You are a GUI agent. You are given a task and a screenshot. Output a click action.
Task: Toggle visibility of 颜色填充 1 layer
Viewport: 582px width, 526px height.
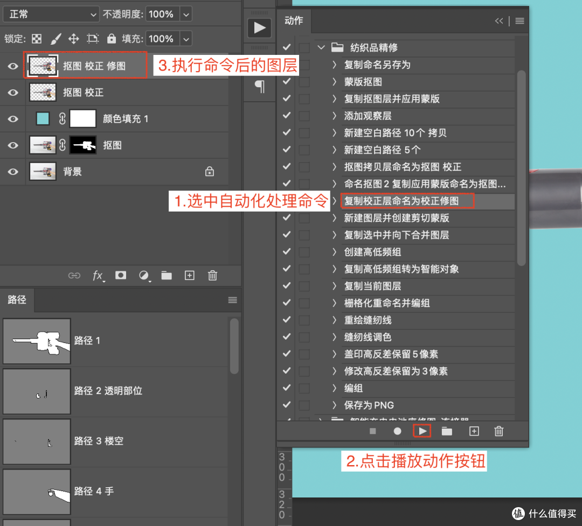pyautogui.click(x=13, y=118)
